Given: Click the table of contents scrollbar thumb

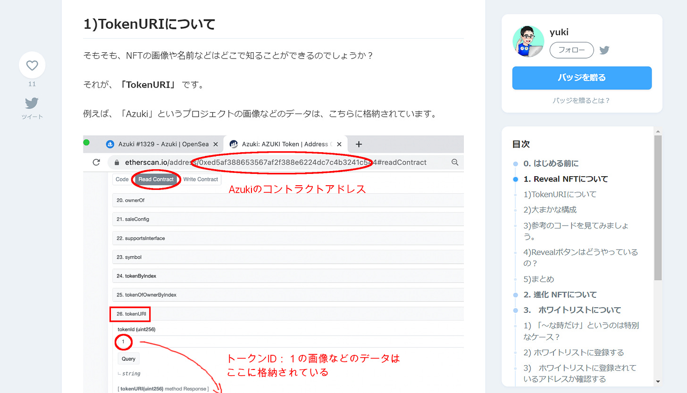Looking at the screenshot, I should [x=658, y=207].
